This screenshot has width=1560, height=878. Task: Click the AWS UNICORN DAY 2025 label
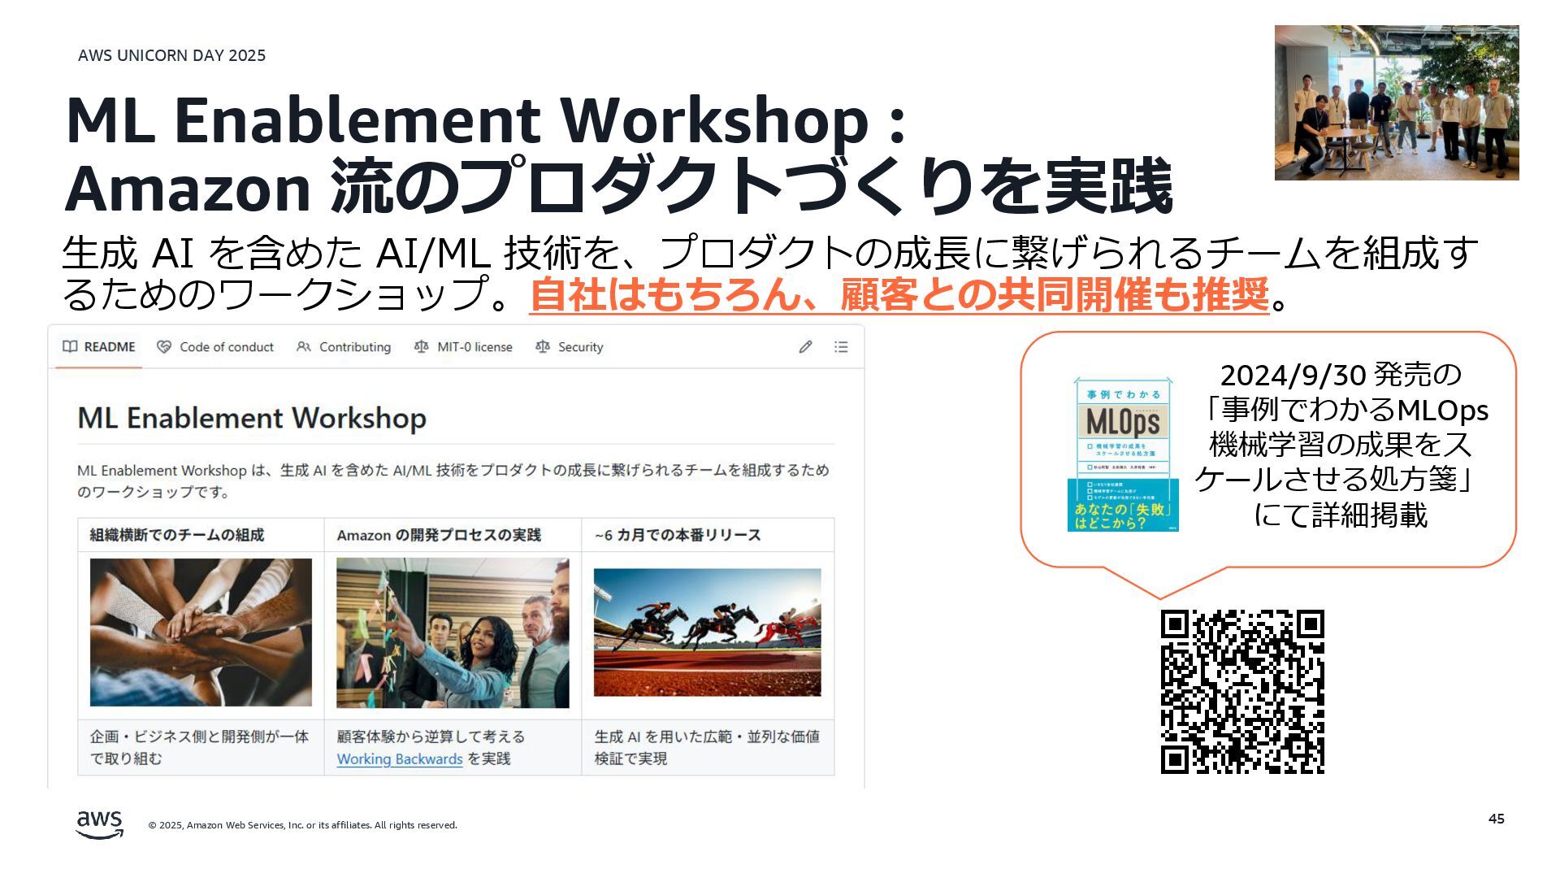pos(171,55)
